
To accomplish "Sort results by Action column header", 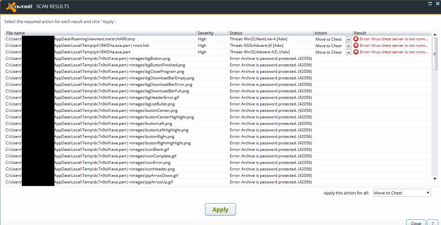I will click(333, 33).
